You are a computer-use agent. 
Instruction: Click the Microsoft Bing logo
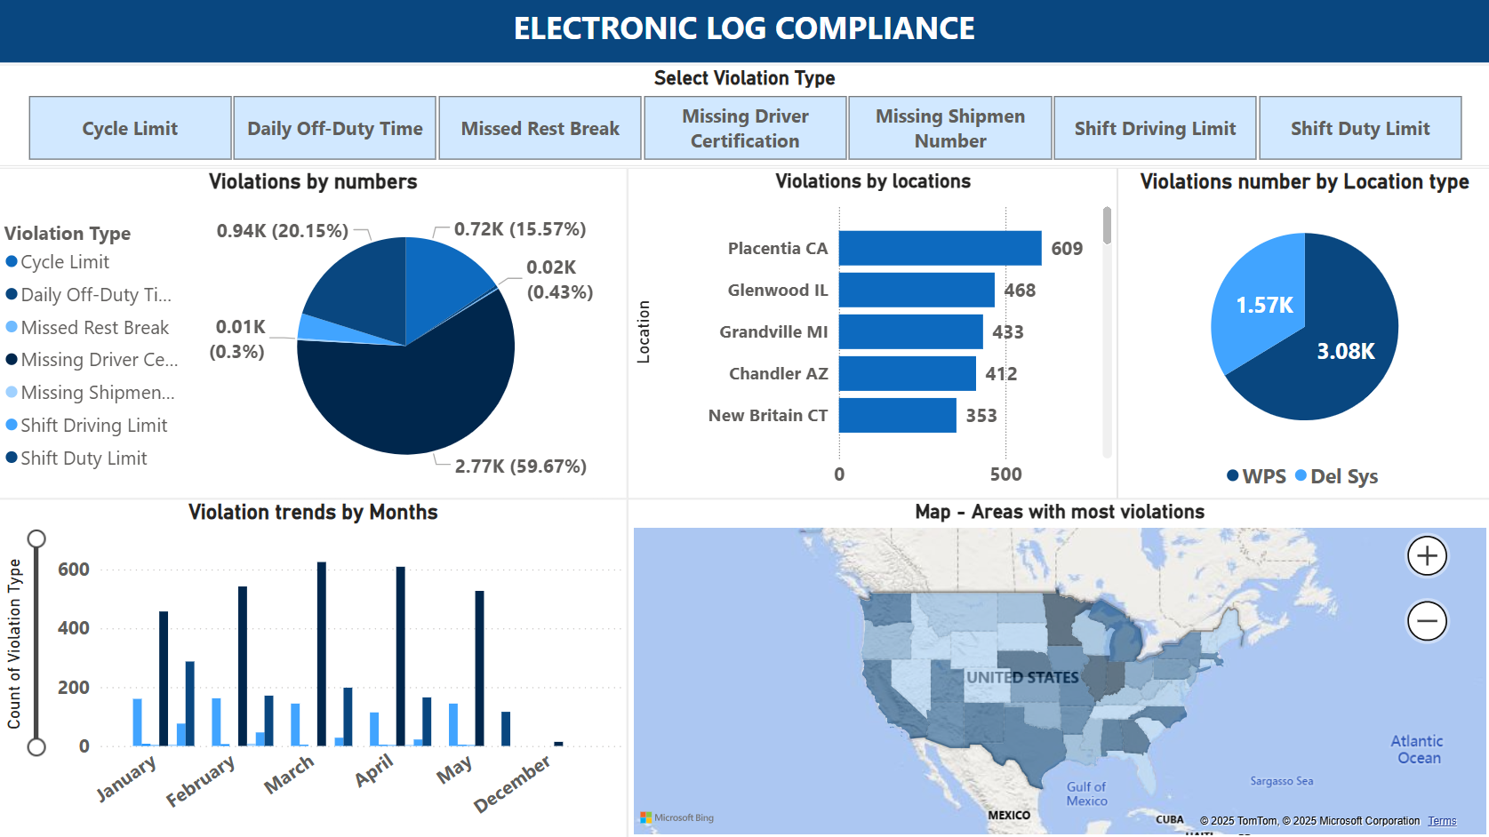click(x=677, y=817)
